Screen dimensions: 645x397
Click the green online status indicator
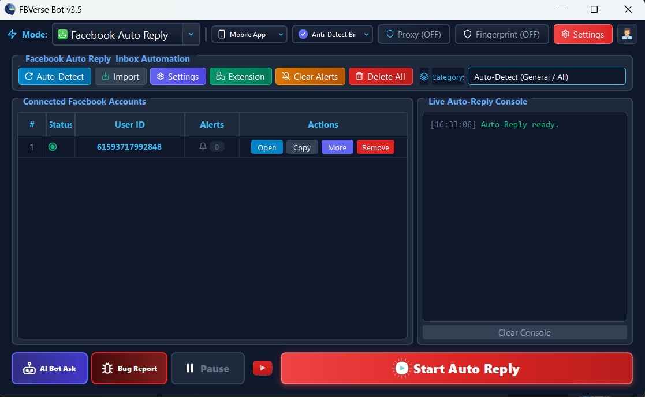click(53, 147)
